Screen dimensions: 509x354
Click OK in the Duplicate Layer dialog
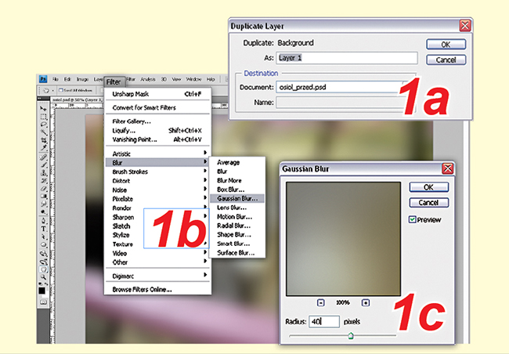coord(446,45)
